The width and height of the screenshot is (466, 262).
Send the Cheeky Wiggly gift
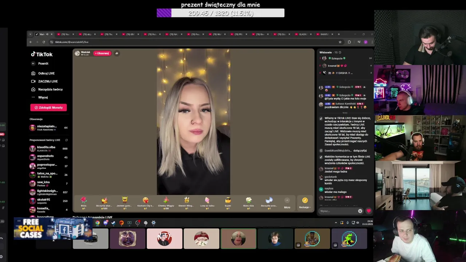[x=166, y=203]
